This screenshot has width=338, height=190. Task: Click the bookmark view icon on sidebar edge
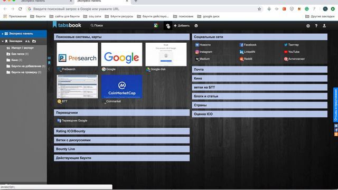click(x=49, y=63)
